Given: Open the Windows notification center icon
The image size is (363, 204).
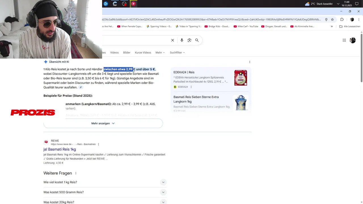Looking at the screenshot, I should (357, 4).
